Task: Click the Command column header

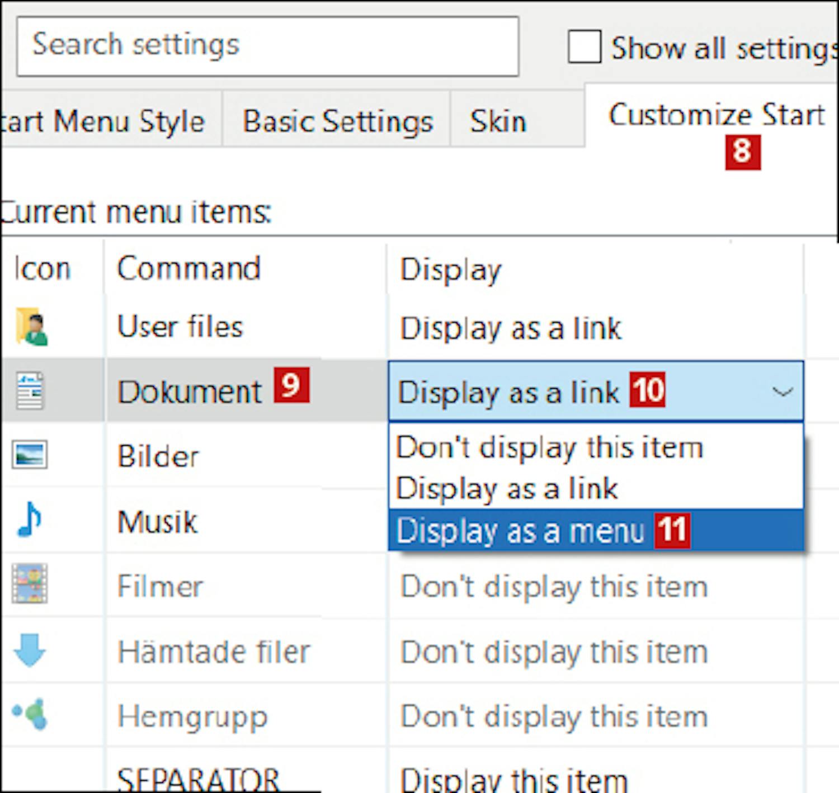Action: tap(188, 268)
